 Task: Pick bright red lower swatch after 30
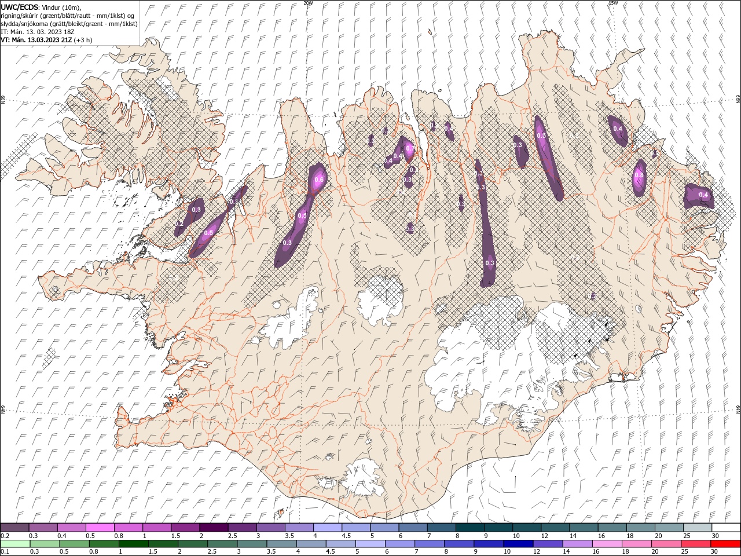pos(725,544)
